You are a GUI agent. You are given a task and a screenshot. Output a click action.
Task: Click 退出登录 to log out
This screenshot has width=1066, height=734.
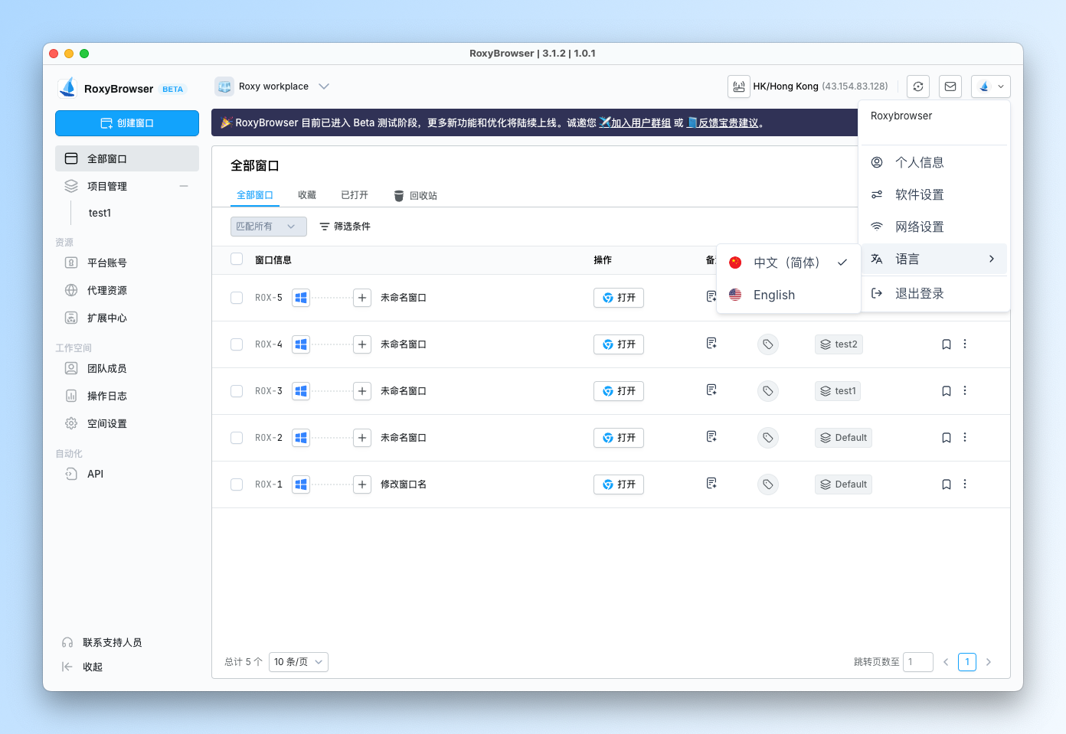[934, 293]
